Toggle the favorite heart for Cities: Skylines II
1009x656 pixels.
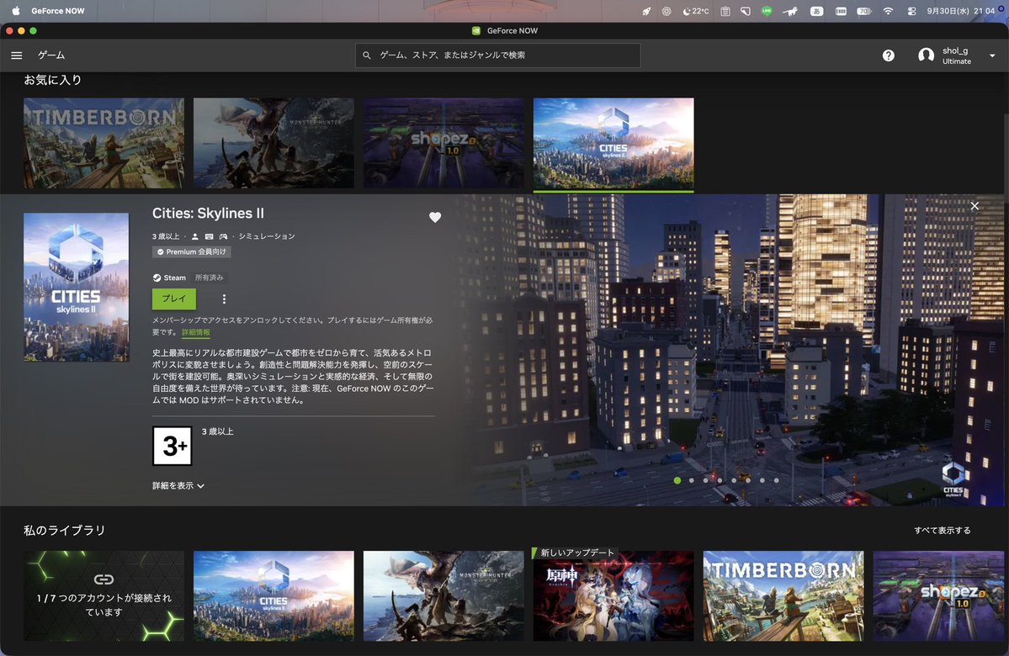pyautogui.click(x=435, y=217)
